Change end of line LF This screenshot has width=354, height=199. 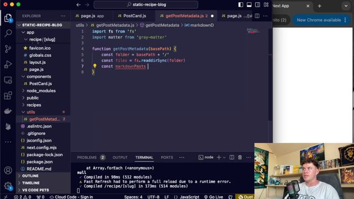[166, 197]
